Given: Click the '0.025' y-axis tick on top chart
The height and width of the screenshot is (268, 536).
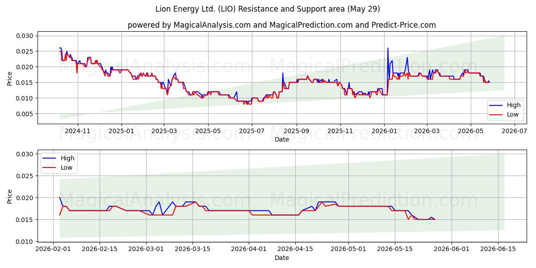Looking at the screenshot, I should coord(25,51).
